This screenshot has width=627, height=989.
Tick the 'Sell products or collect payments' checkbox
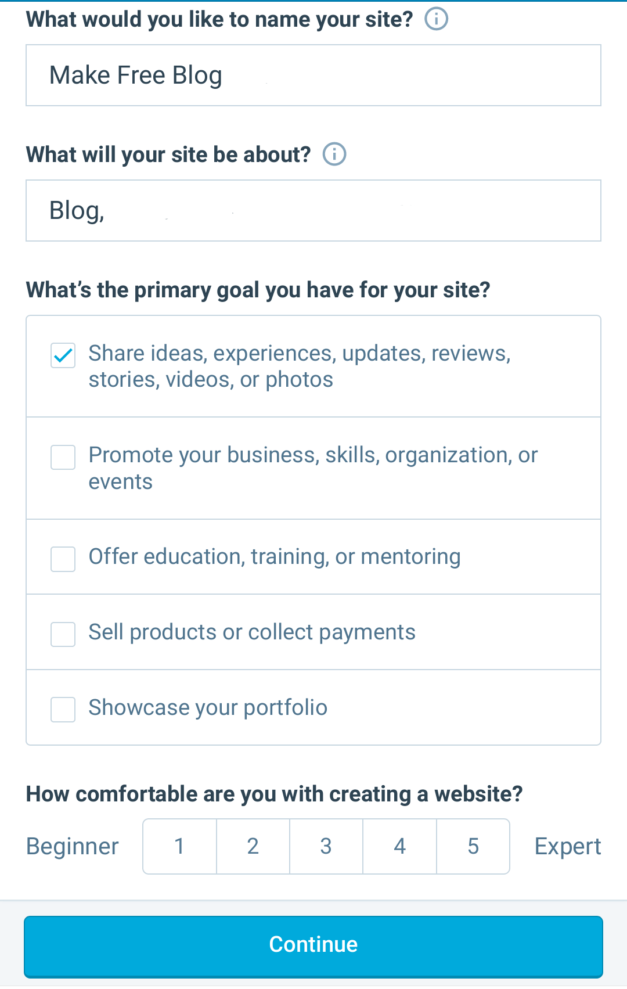point(63,634)
